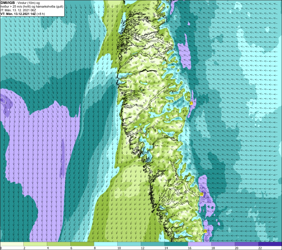Viewport: 282px width, 250px height.
Task: Click the legend scale number "18"
Action: coord(213,248)
